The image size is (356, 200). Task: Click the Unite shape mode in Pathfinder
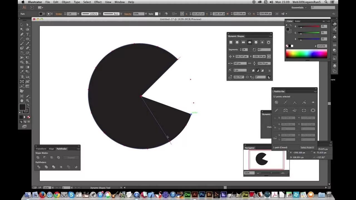38,157
